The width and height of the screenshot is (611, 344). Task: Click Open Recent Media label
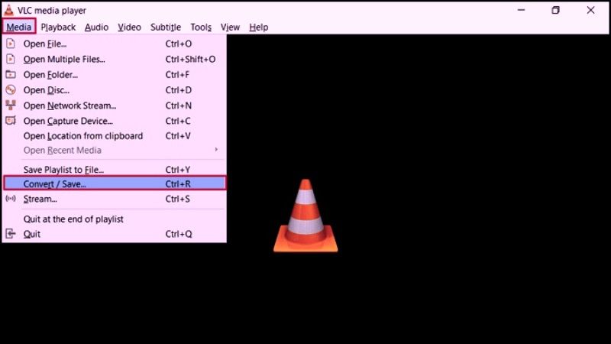(x=63, y=150)
